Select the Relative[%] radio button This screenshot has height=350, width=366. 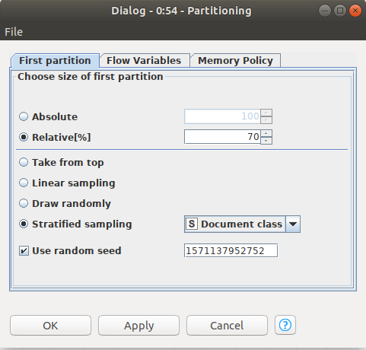coord(24,137)
